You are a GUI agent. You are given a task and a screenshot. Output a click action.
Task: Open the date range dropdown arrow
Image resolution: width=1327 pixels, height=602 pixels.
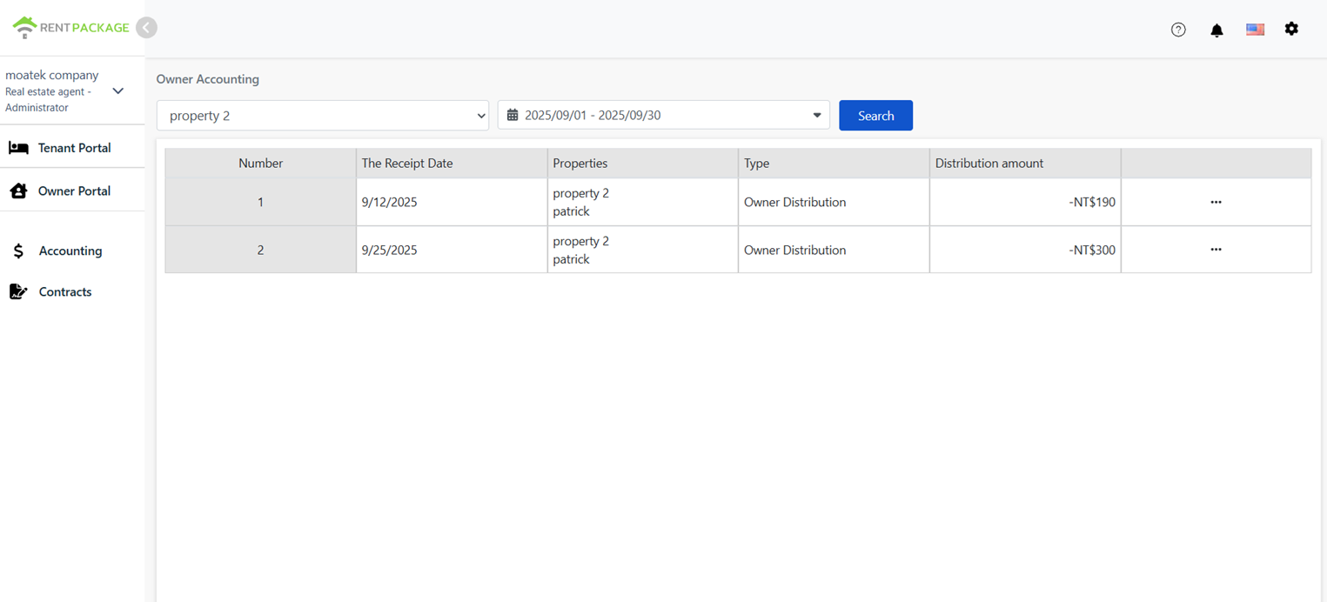pyautogui.click(x=816, y=116)
